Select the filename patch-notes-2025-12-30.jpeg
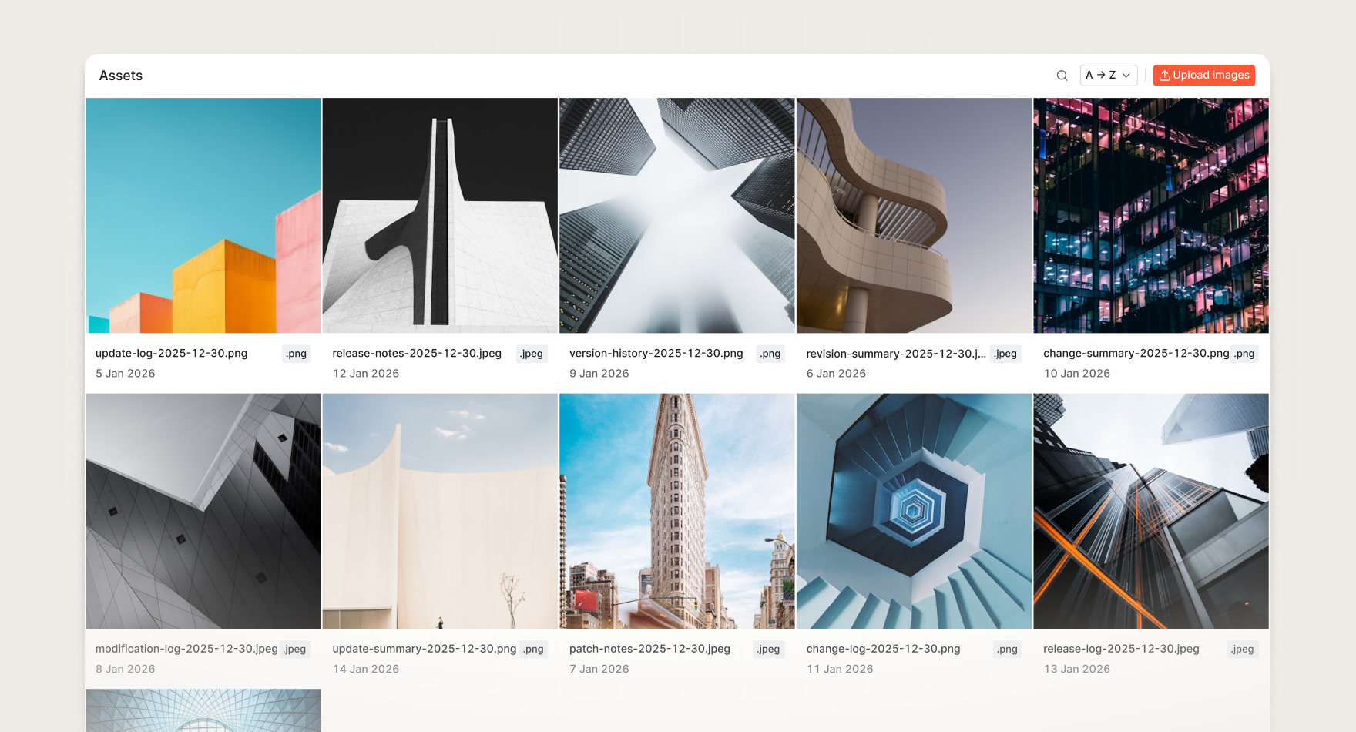The width and height of the screenshot is (1356, 732). click(x=649, y=649)
